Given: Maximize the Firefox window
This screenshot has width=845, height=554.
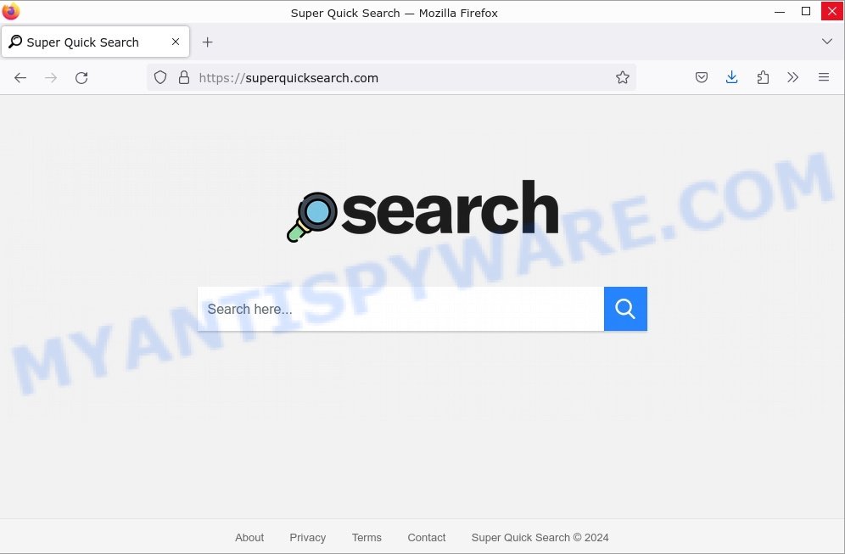Looking at the screenshot, I should (x=806, y=11).
